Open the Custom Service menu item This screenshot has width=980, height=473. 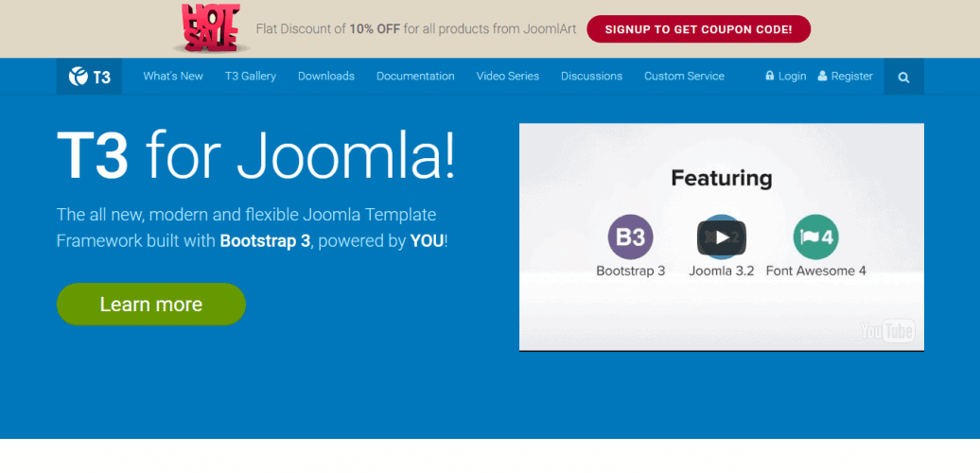coord(684,77)
